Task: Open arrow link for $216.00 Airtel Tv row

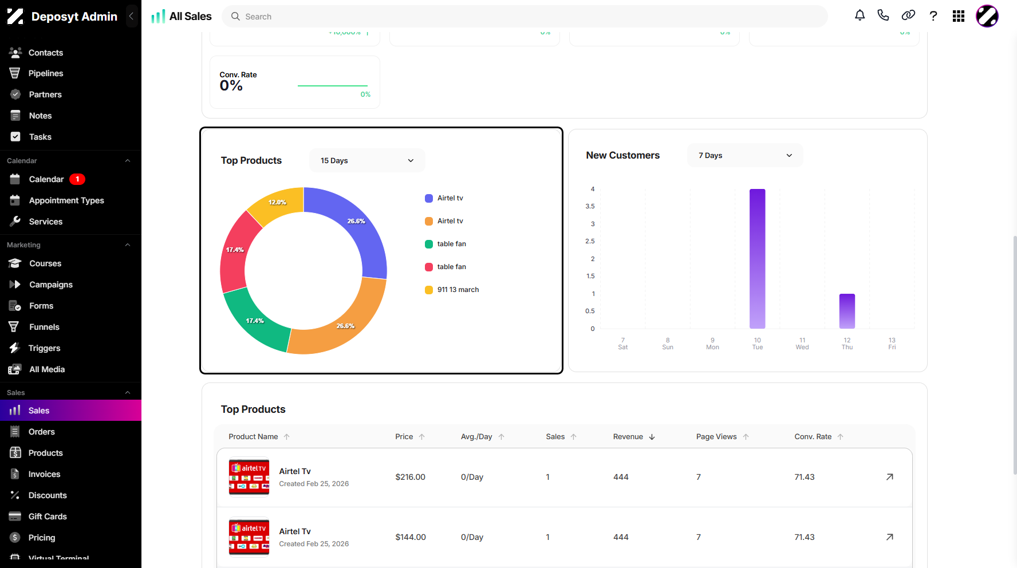Action: coord(890,477)
